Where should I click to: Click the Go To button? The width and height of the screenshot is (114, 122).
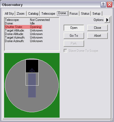(74, 36)
